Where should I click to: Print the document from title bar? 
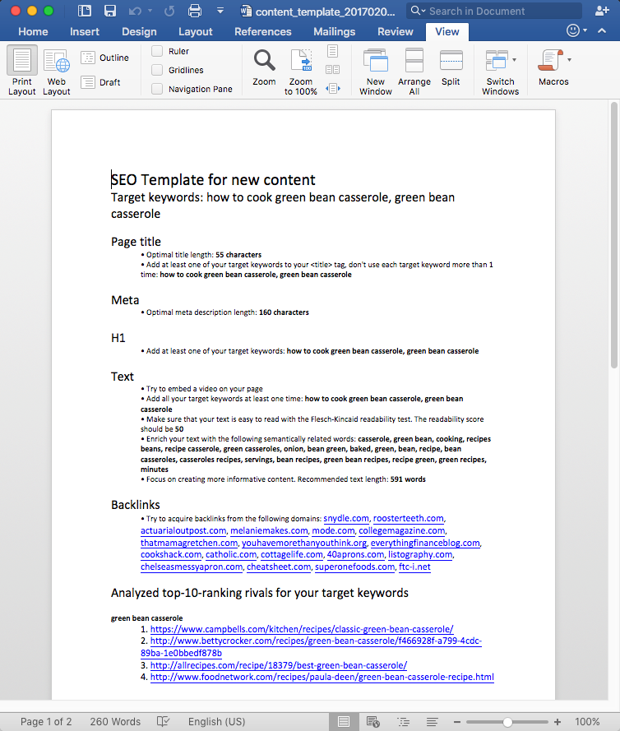click(x=195, y=11)
